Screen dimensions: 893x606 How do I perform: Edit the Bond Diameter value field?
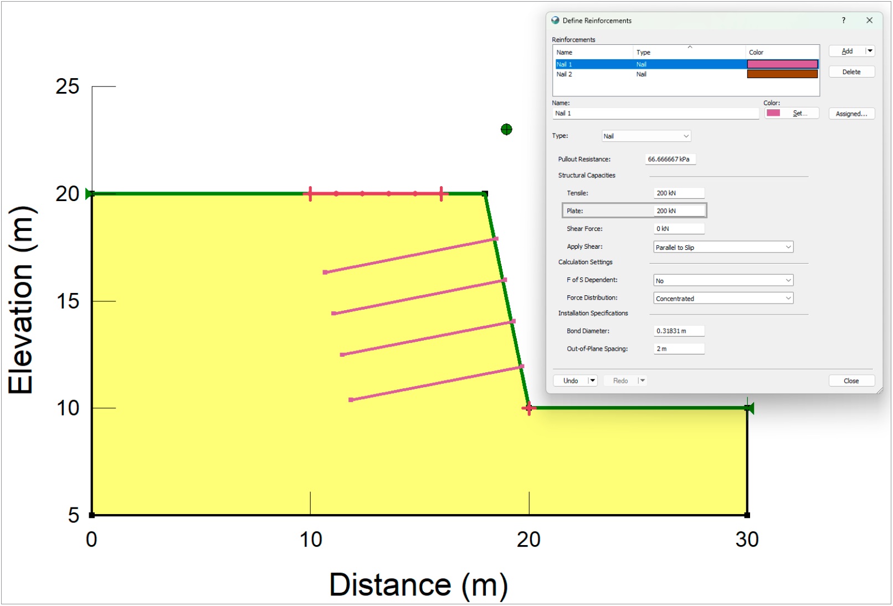click(x=679, y=331)
